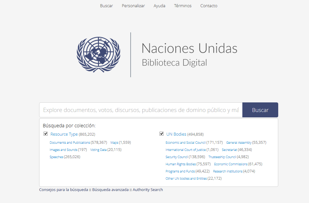Viewport: 309px width, 203px height.
Task: Open the Búsqueda avanzada link
Action: [x=110, y=190]
